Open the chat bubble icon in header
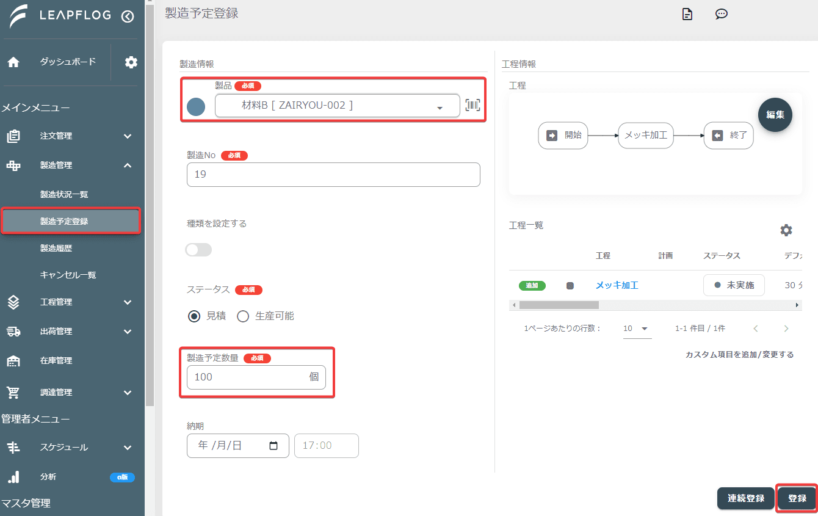This screenshot has height=516, width=818. pyautogui.click(x=722, y=14)
